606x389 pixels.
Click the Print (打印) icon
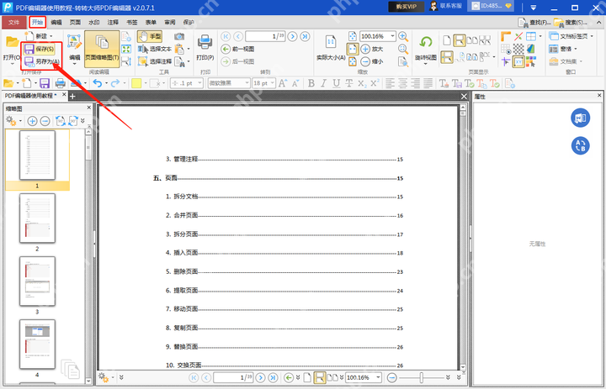[x=205, y=43]
